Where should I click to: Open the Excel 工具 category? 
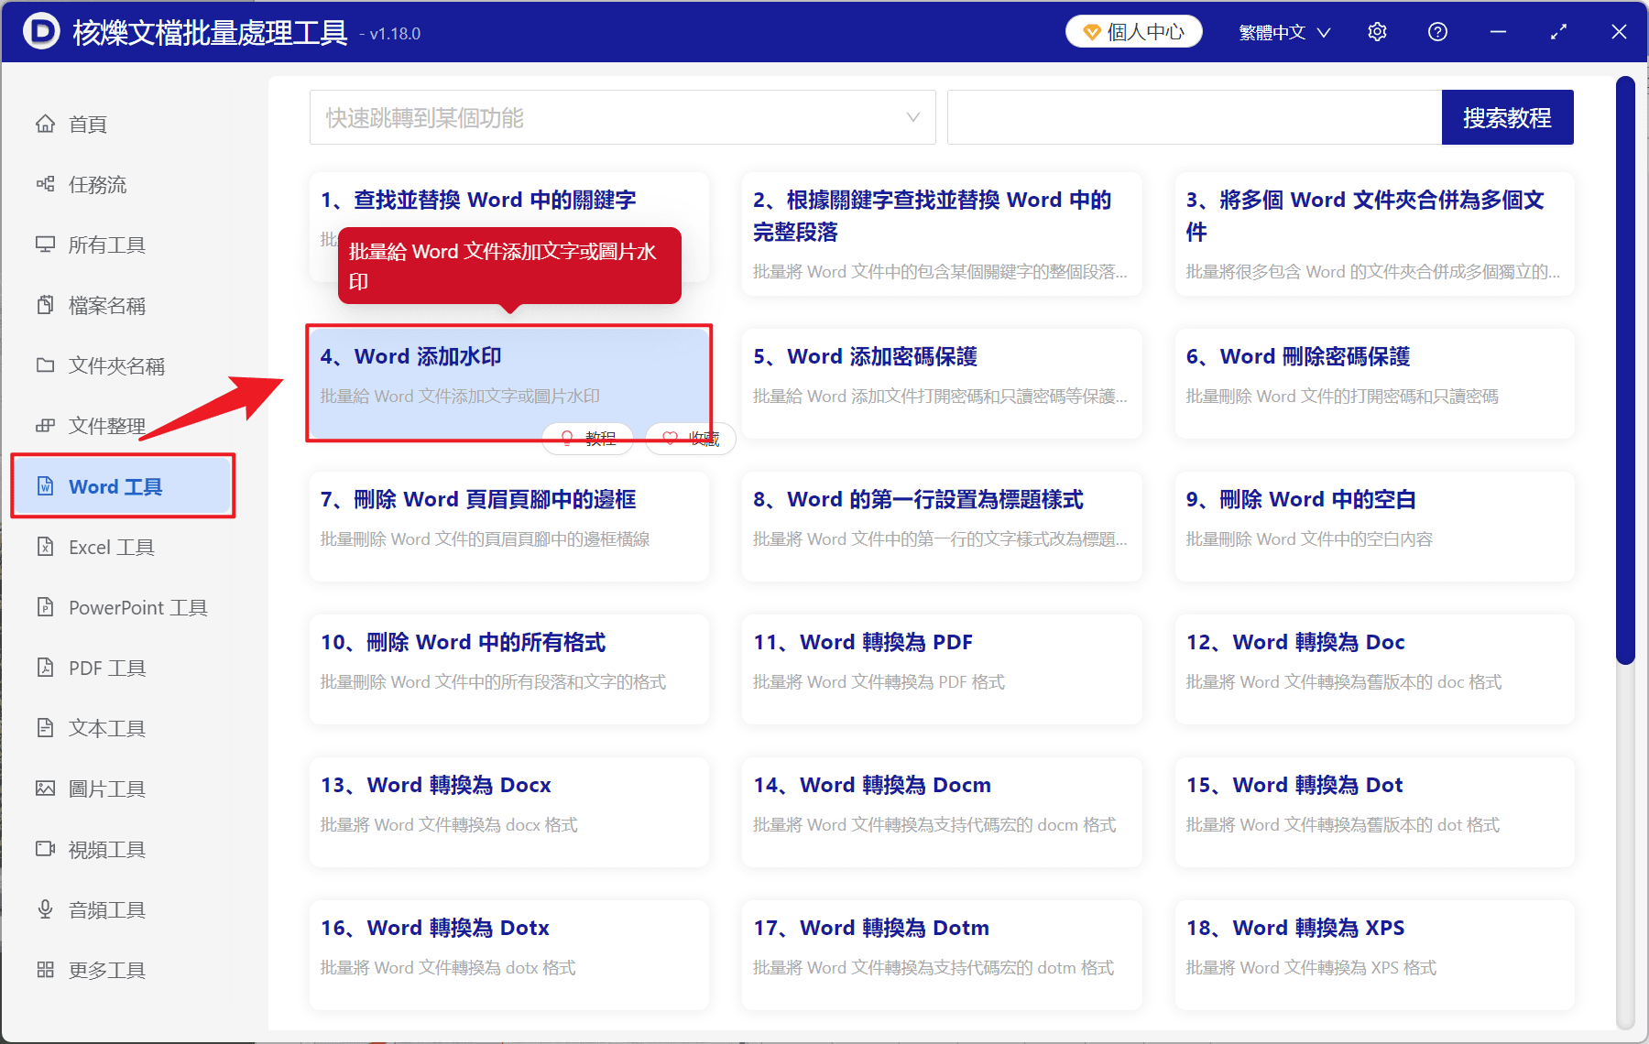(108, 547)
